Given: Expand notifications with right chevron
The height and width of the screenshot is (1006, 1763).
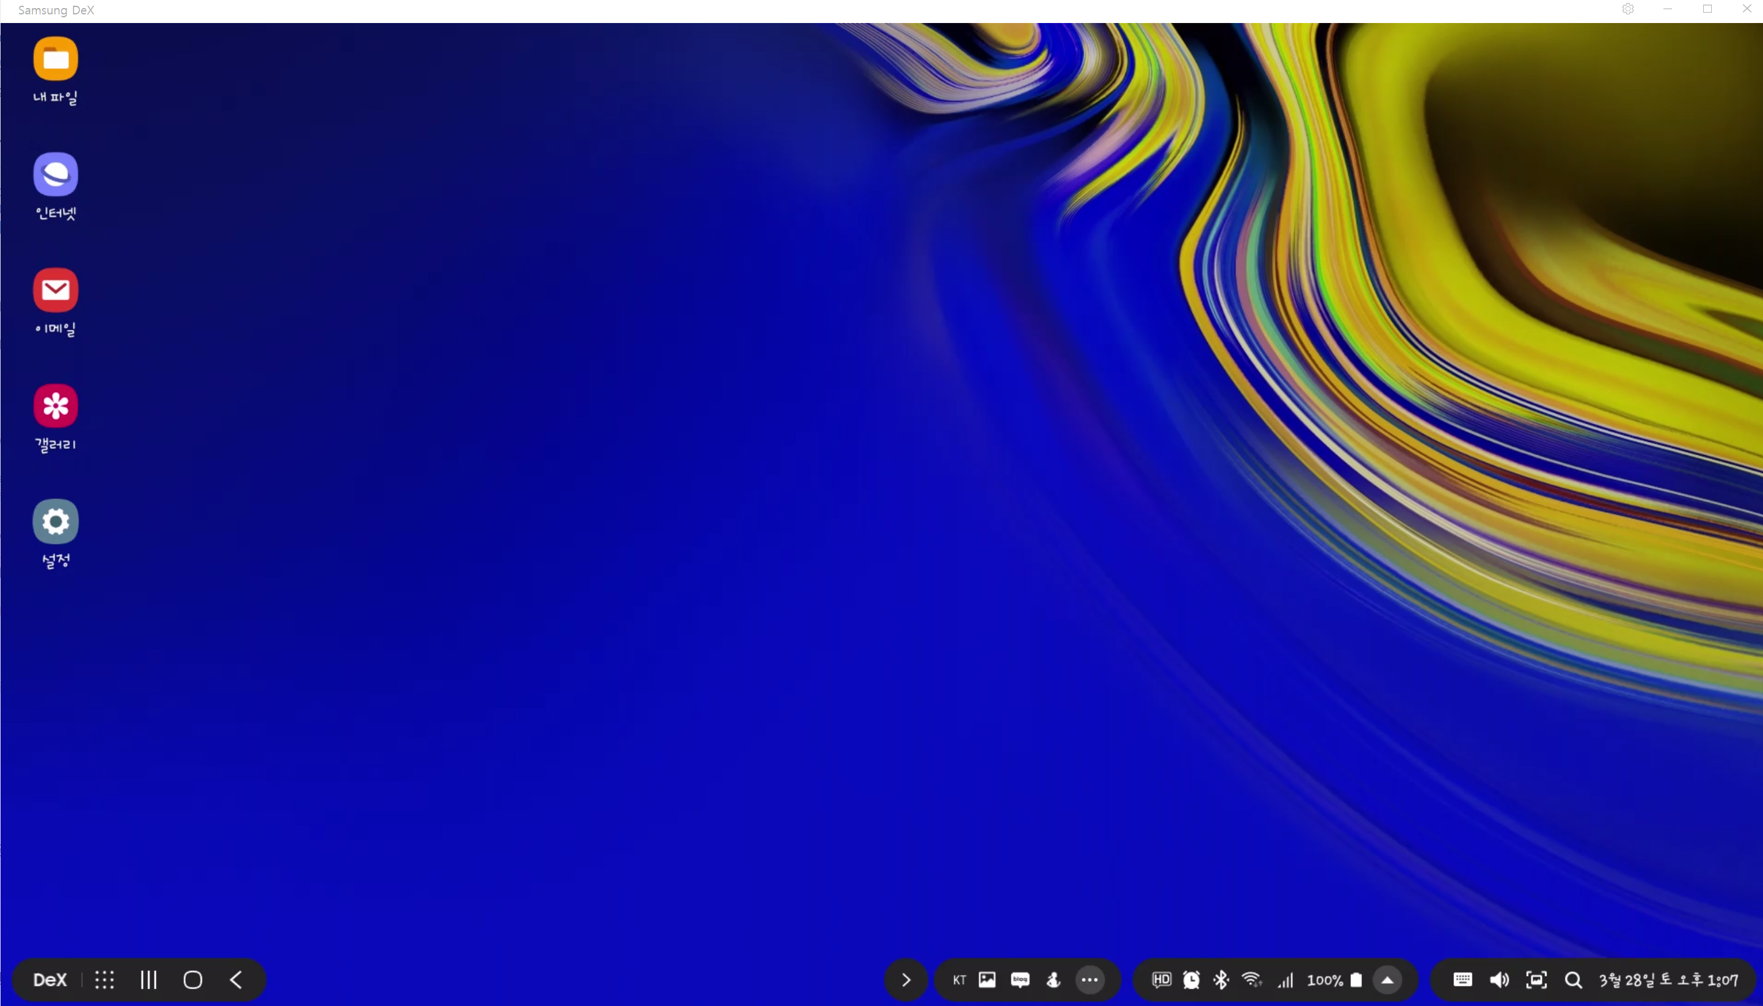Looking at the screenshot, I should (x=906, y=980).
